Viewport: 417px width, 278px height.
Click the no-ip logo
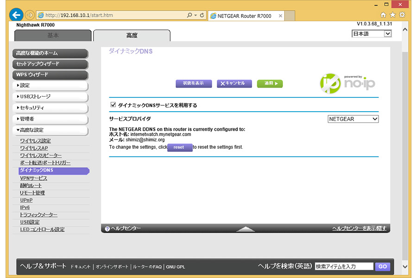pos(347,82)
